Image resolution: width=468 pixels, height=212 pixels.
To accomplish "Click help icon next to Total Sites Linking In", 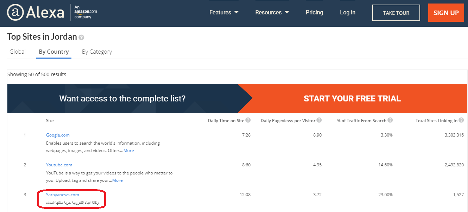I will pos(461,120).
